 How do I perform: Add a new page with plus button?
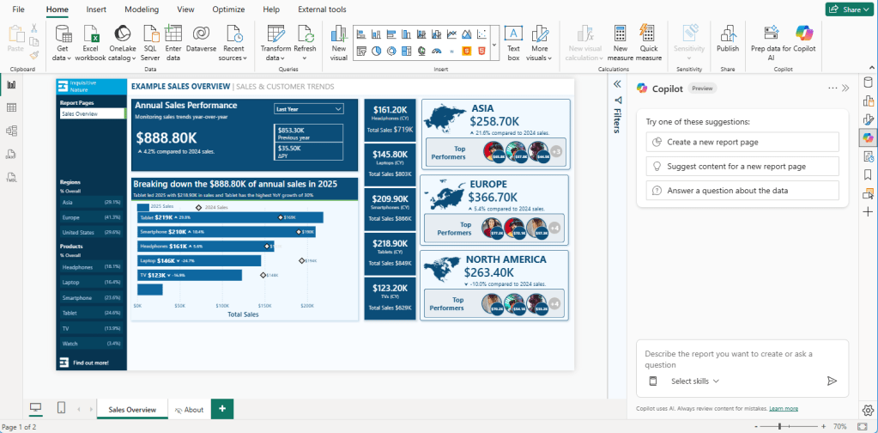click(x=222, y=409)
